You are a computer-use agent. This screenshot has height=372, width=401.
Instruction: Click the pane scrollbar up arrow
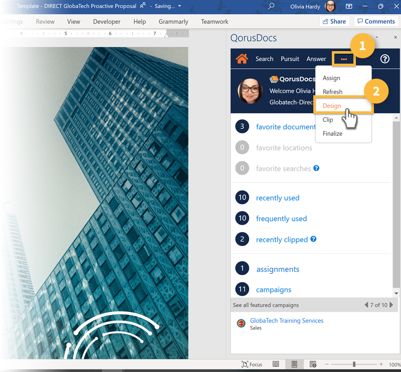[396, 118]
